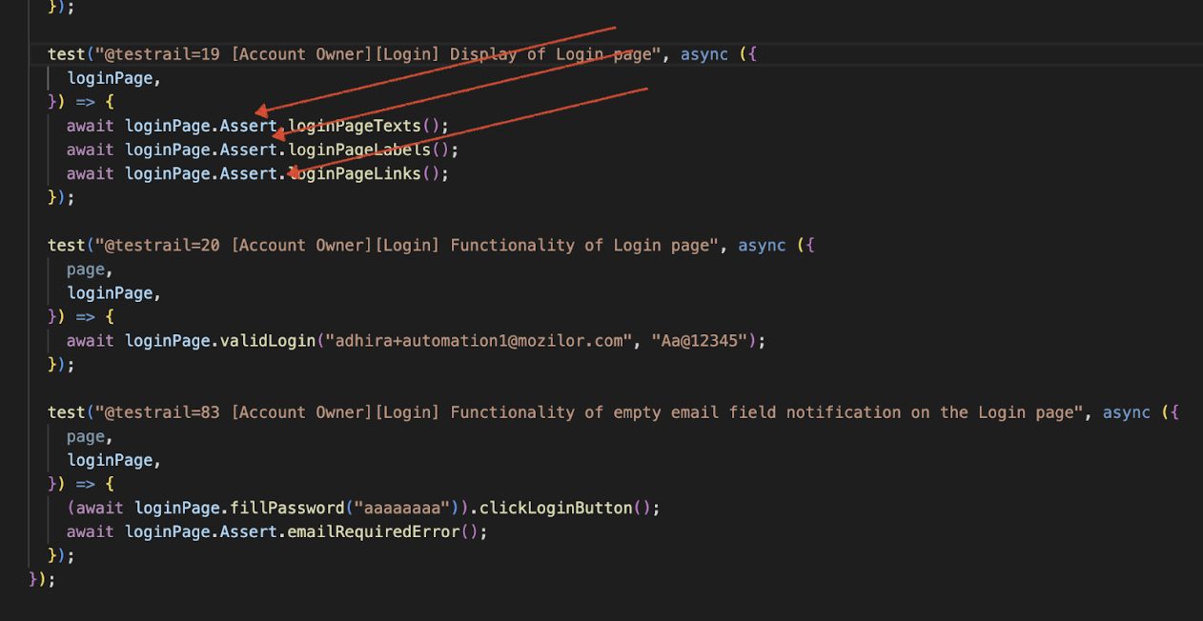
Task: Place cursor in the adhira+automation1@mozilor.com email string
Action: pyautogui.click(x=479, y=340)
